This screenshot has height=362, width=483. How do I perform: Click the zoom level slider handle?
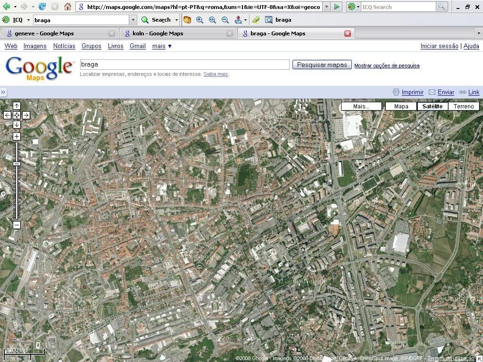click(17, 164)
